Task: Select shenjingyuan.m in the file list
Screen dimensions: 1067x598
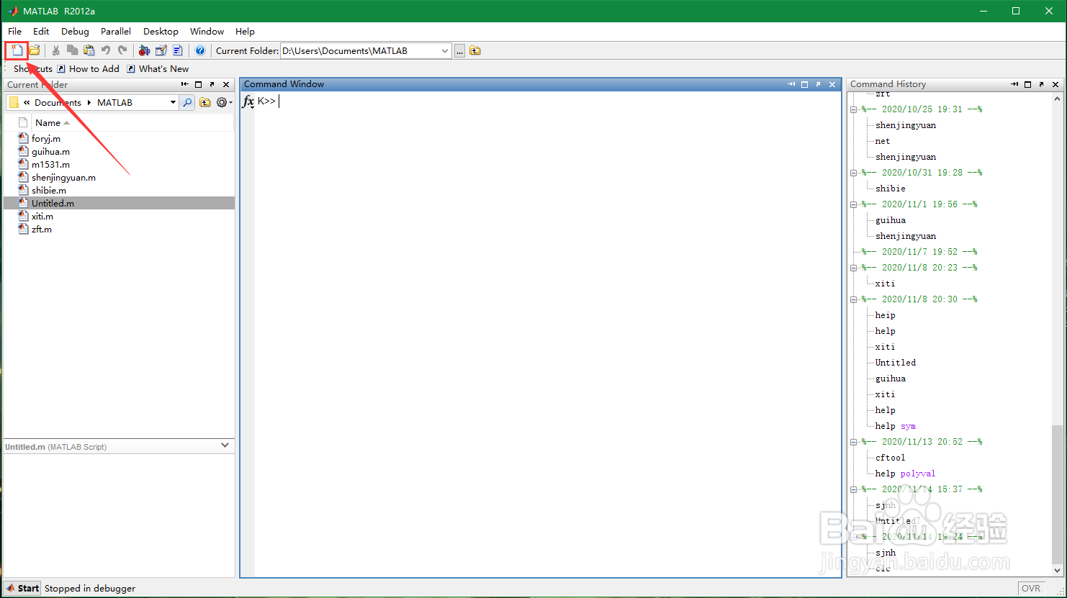Action: 63,177
